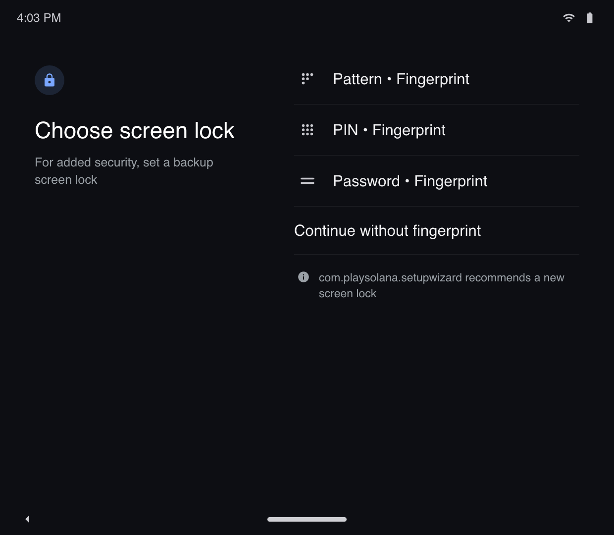Click the setupwizard recommendation message
The width and height of the screenshot is (614, 535).
(x=441, y=285)
